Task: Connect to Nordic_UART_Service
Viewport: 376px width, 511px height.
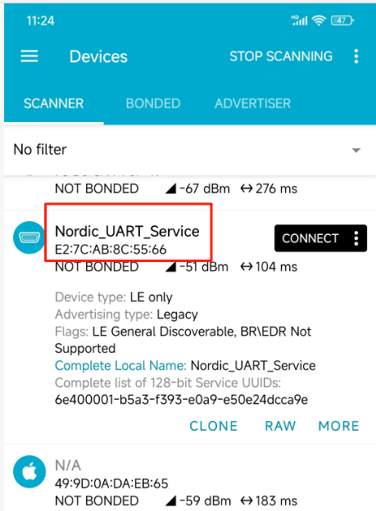Action: pyautogui.click(x=310, y=238)
